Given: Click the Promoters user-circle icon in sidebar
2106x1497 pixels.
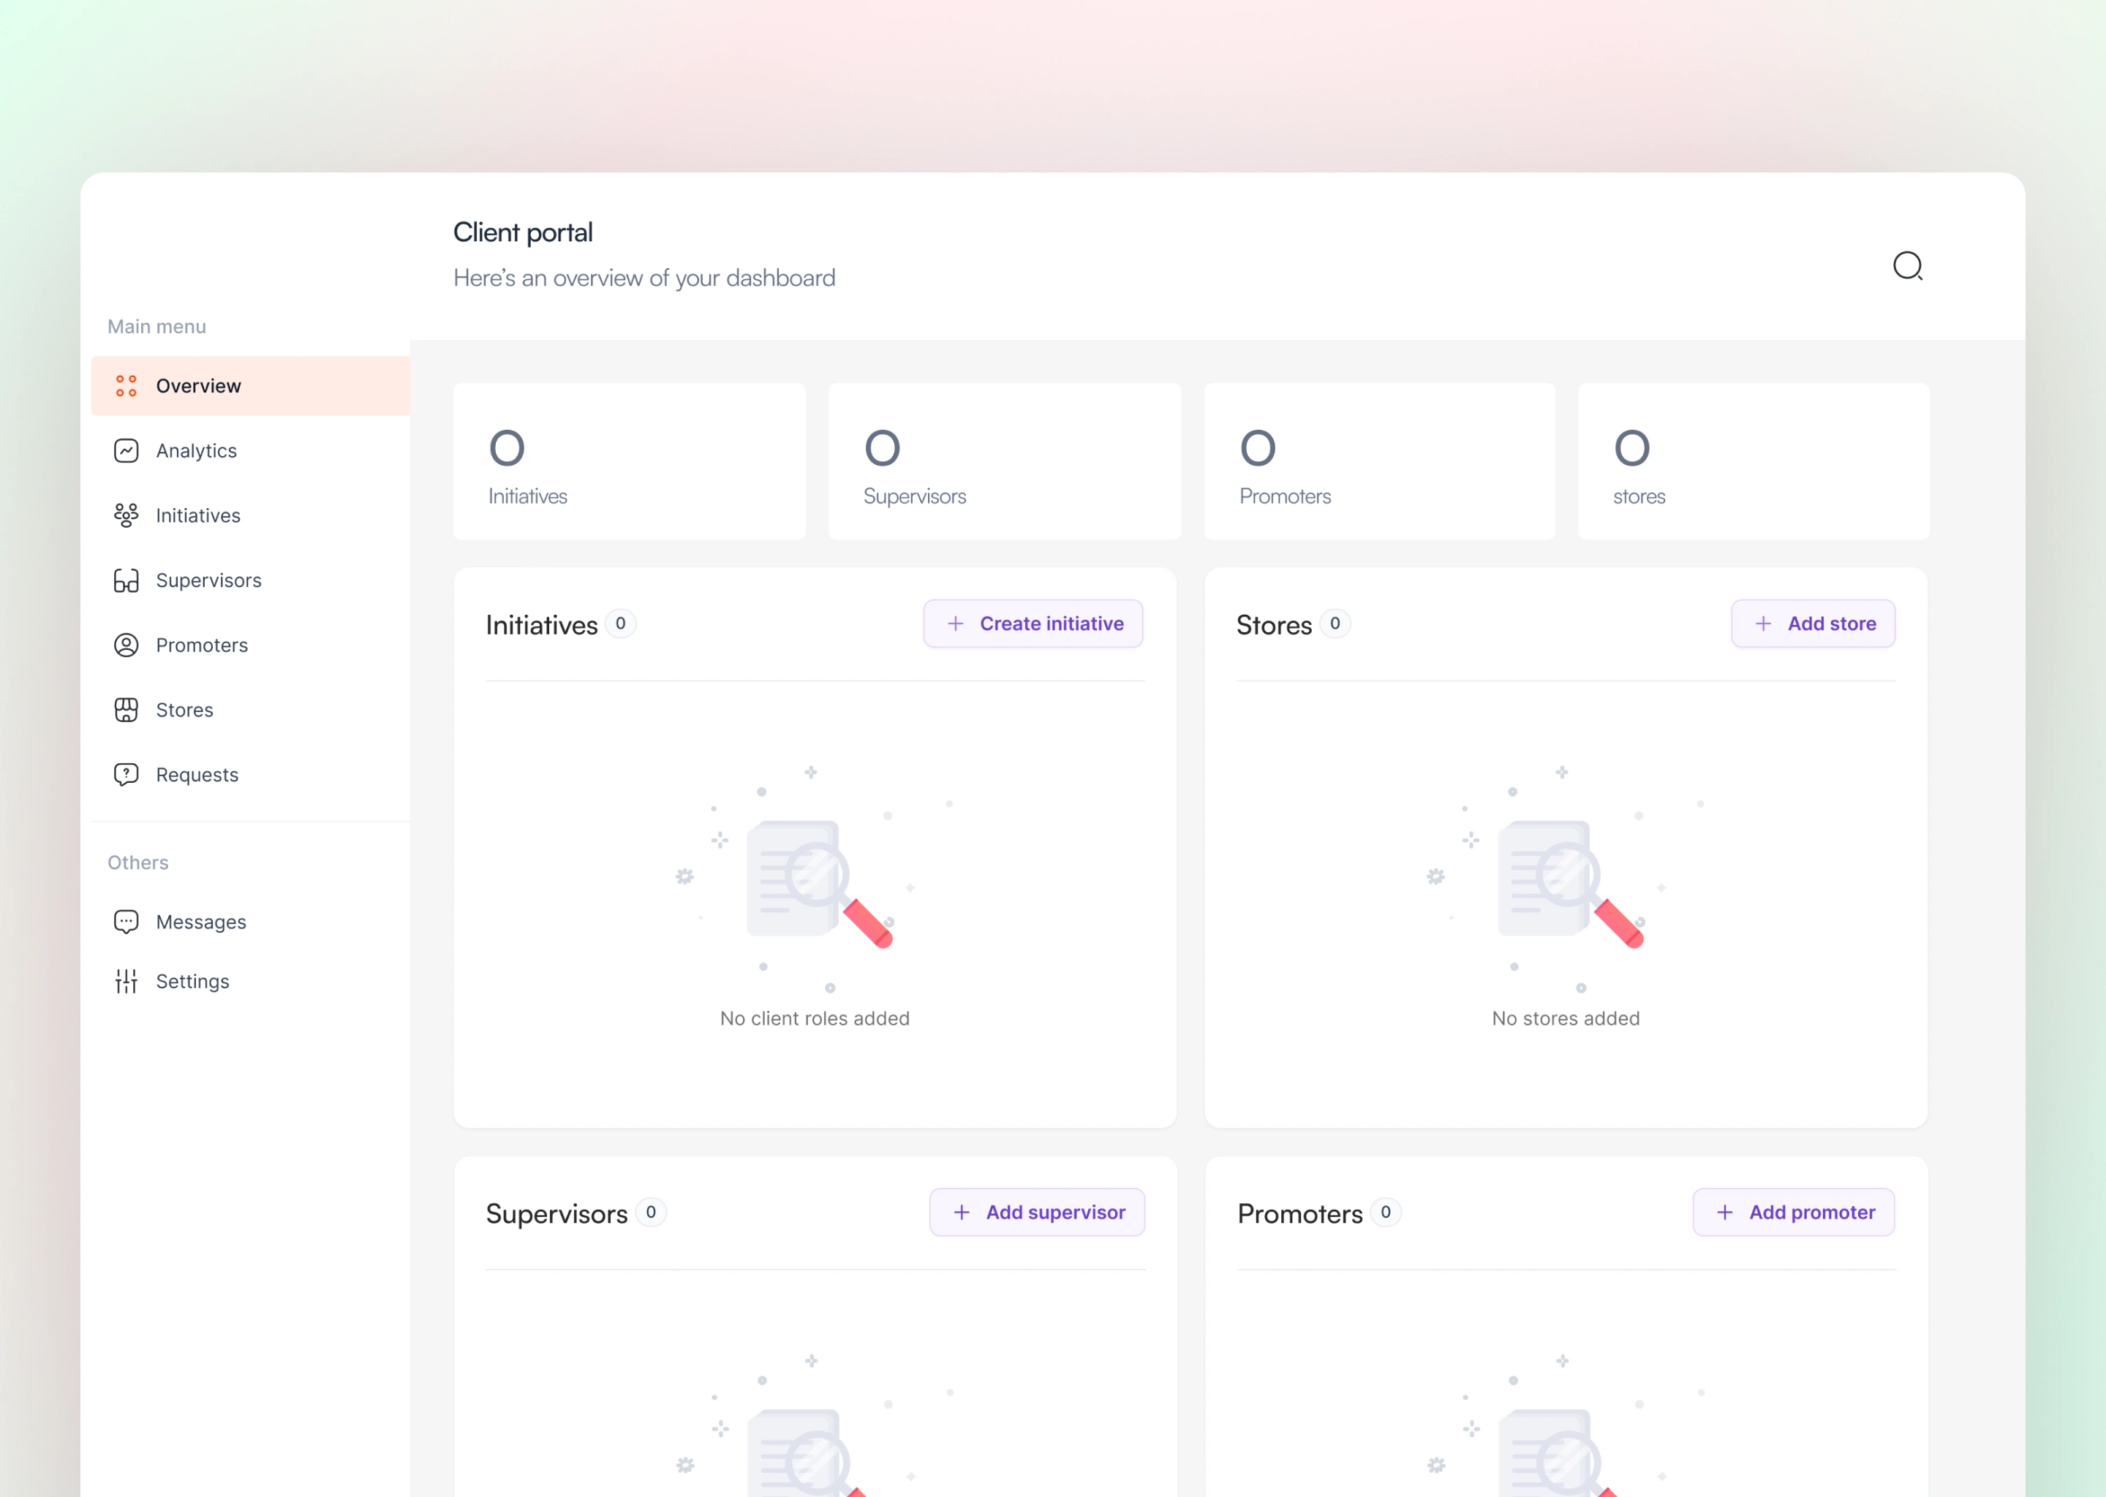Looking at the screenshot, I should tap(127, 645).
